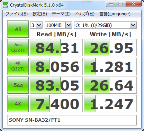Expand the drive dropdown O: 1% (0/29GiB)
Screen dimensions: 144x131
pos(133,25)
